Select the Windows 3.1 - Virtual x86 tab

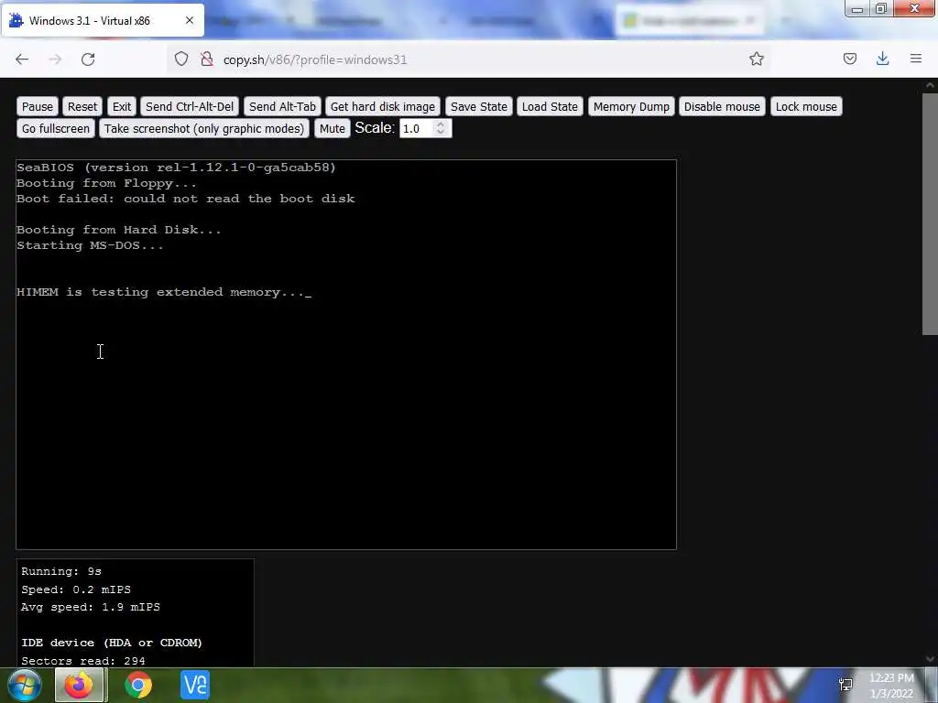[103, 20]
